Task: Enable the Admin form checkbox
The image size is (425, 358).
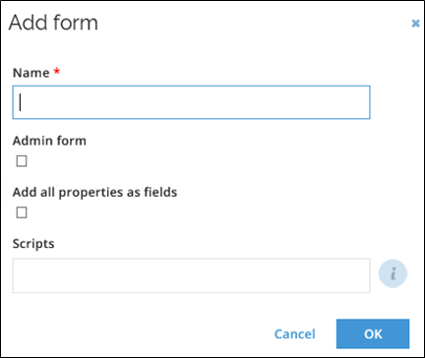Action: [x=22, y=161]
